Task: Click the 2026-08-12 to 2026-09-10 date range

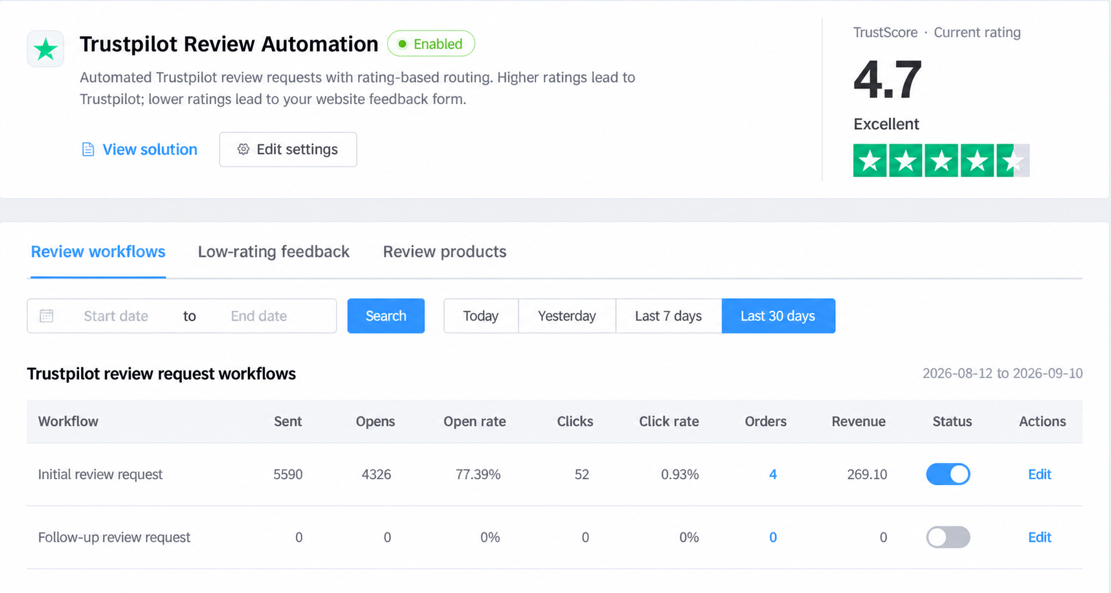Action: (1002, 373)
